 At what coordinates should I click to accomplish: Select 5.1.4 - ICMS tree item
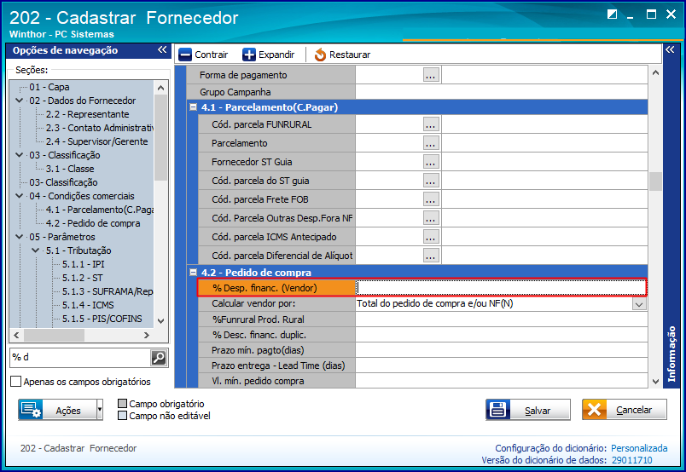pyautogui.click(x=88, y=305)
